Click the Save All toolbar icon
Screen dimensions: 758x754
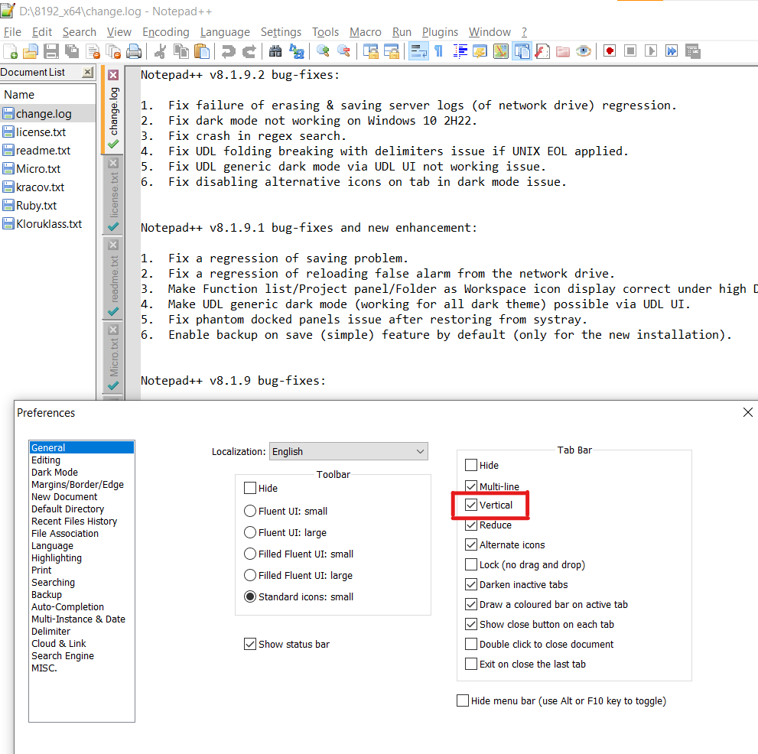72,51
